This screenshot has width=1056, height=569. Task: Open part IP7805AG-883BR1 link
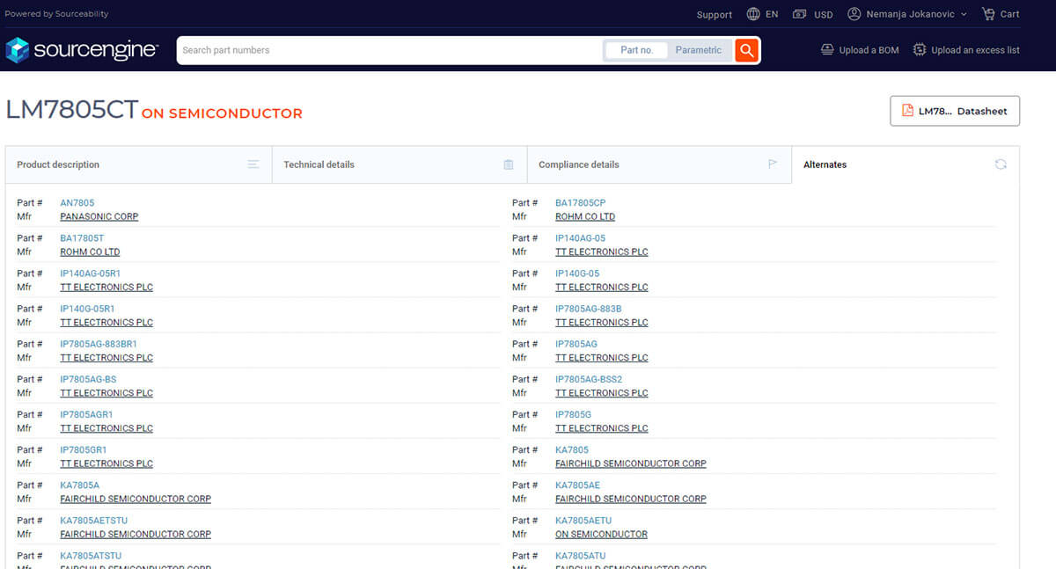tap(99, 344)
